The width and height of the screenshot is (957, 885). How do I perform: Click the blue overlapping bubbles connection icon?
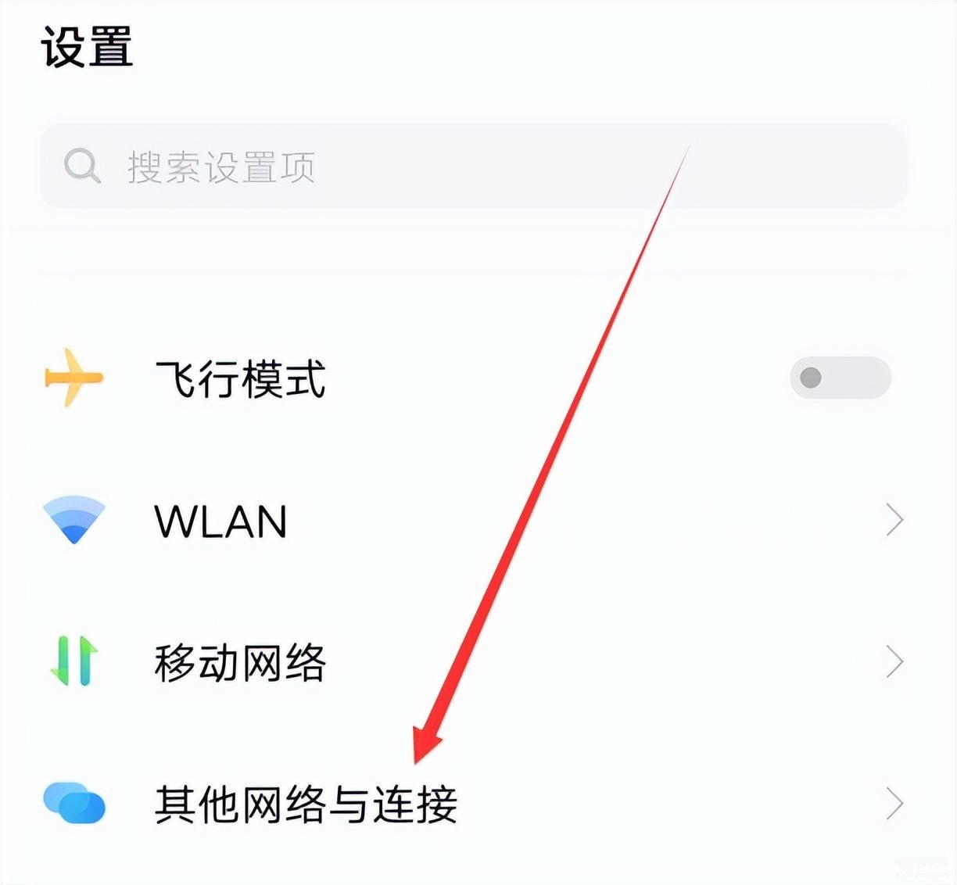coord(74,803)
